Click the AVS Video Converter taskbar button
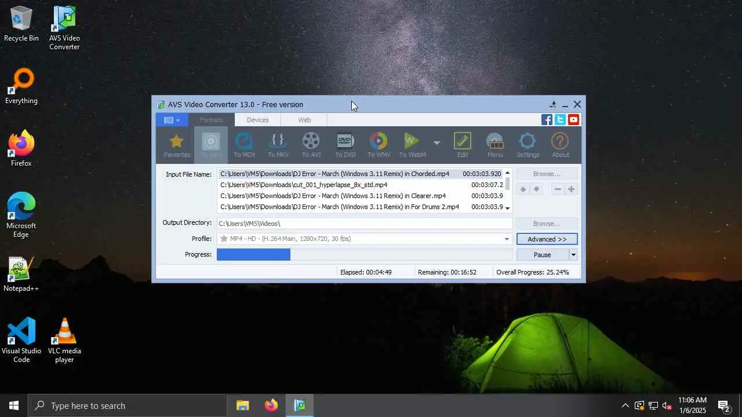 300,405
